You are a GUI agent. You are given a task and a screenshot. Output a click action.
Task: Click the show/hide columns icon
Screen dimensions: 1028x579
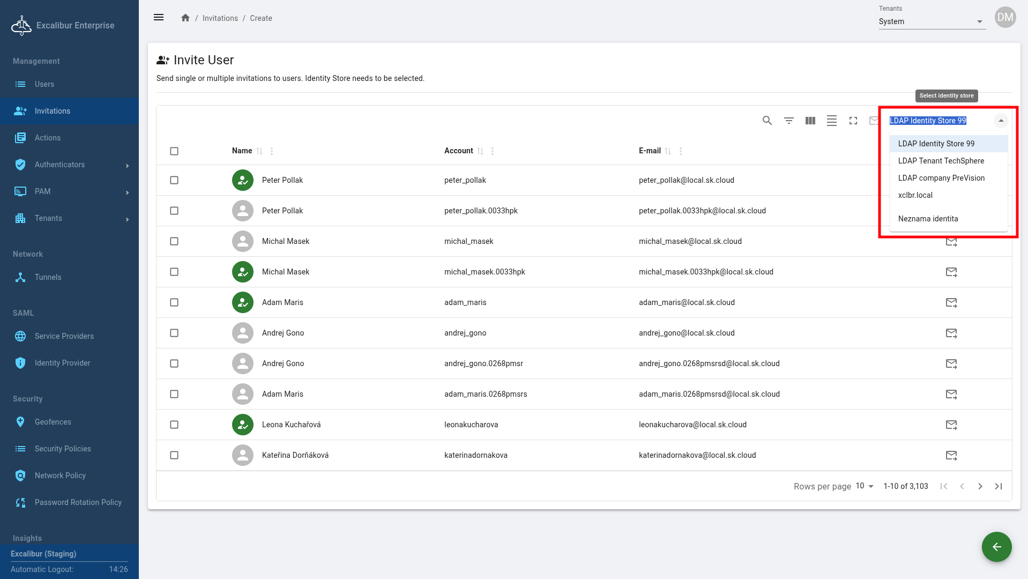pos(810,121)
